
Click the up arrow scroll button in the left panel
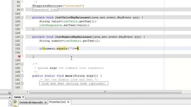[x=10, y=101]
